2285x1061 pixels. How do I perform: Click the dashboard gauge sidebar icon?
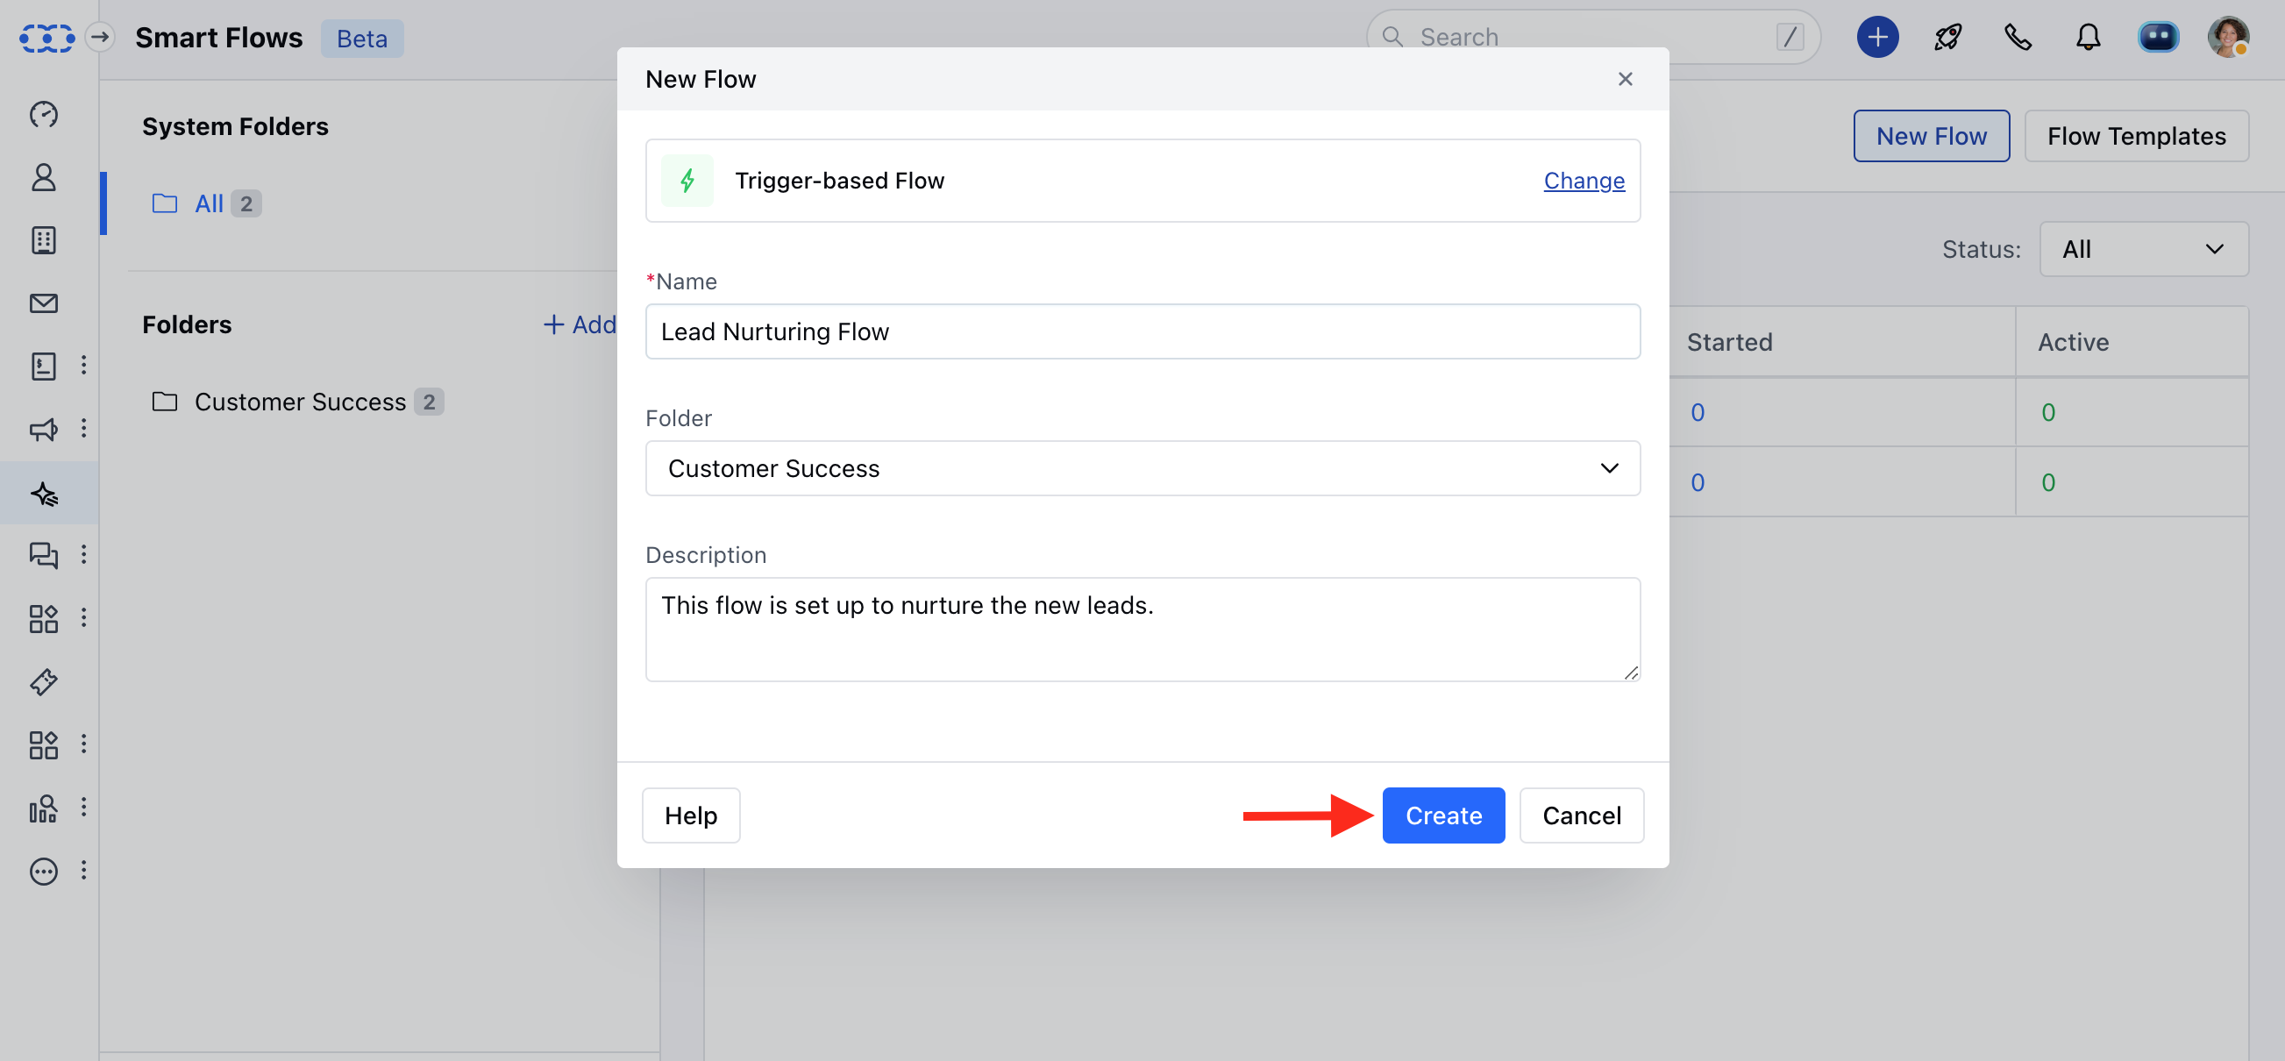[44, 115]
